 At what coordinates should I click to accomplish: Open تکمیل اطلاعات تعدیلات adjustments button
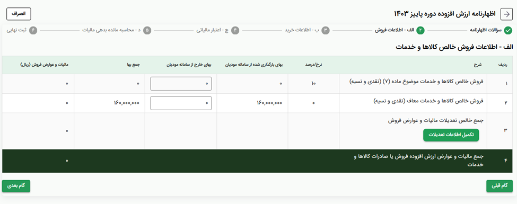[x=451, y=135]
